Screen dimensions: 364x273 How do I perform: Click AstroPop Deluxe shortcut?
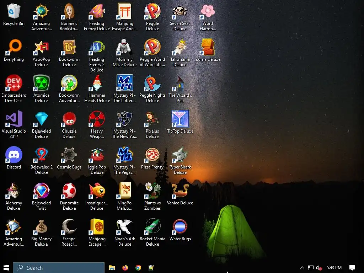pyautogui.click(x=41, y=47)
